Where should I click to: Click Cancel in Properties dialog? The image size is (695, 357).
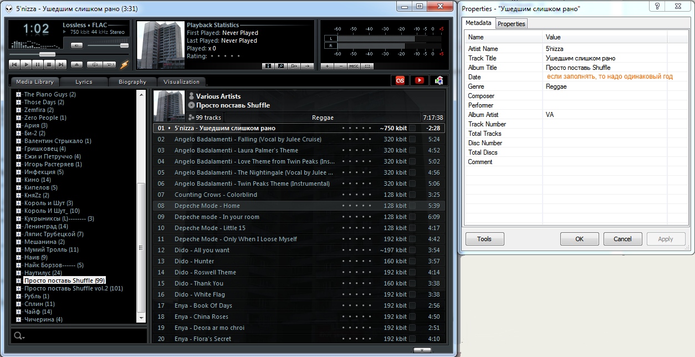(622, 239)
